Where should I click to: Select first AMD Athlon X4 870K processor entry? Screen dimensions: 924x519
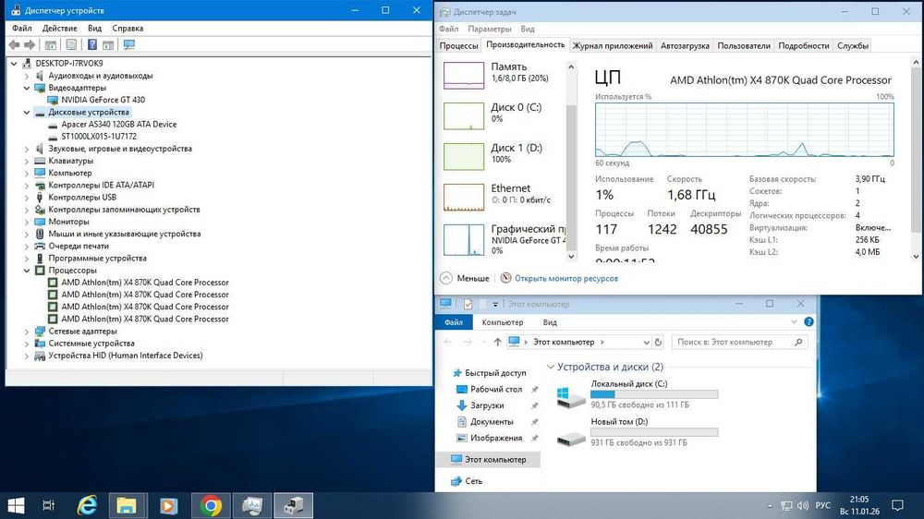[145, 283]
